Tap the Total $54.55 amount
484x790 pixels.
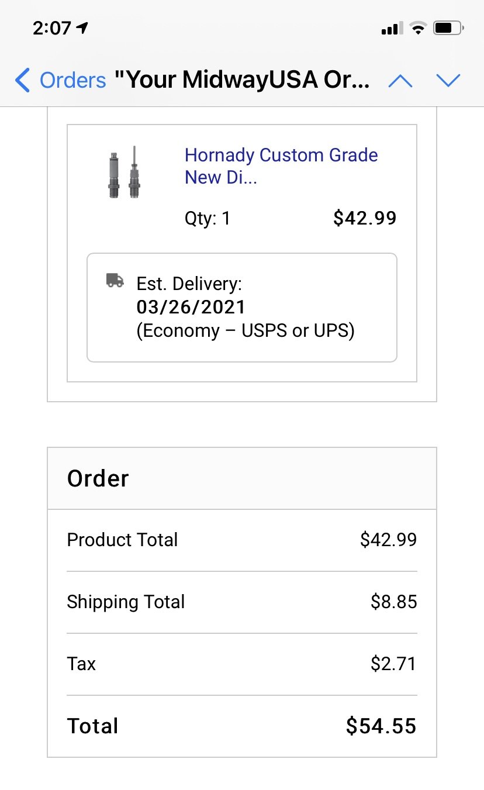tap(381, 726)
